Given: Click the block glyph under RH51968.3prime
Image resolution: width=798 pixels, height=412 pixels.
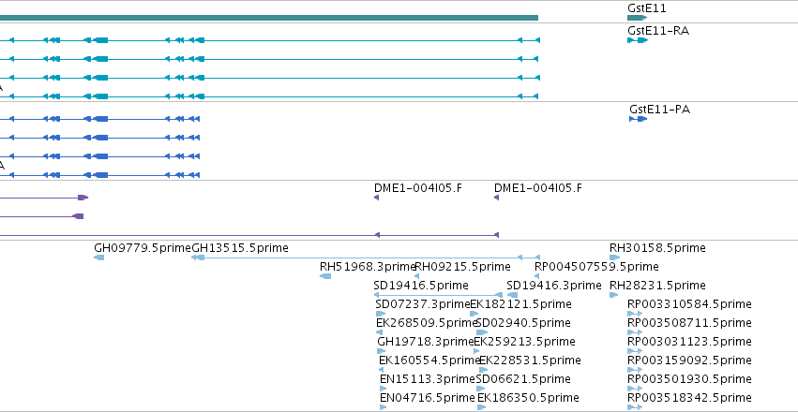Looking at the screenshot, I should (325, 276).
